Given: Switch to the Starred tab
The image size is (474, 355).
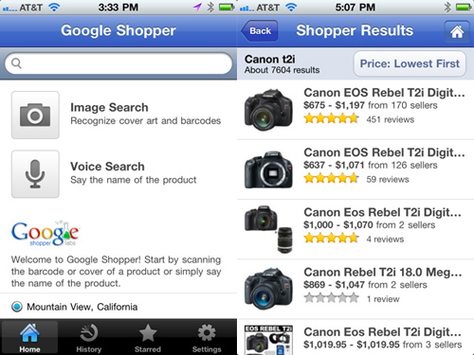Looking at the screenshot, I should [148, 337].
